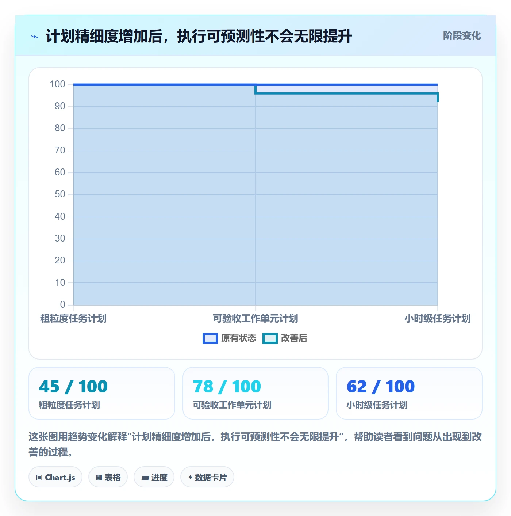Click the title 计划精细度增加后，执行可预测性不会无限提升
This screenshot has height=516, width=511.
(199, 36)
